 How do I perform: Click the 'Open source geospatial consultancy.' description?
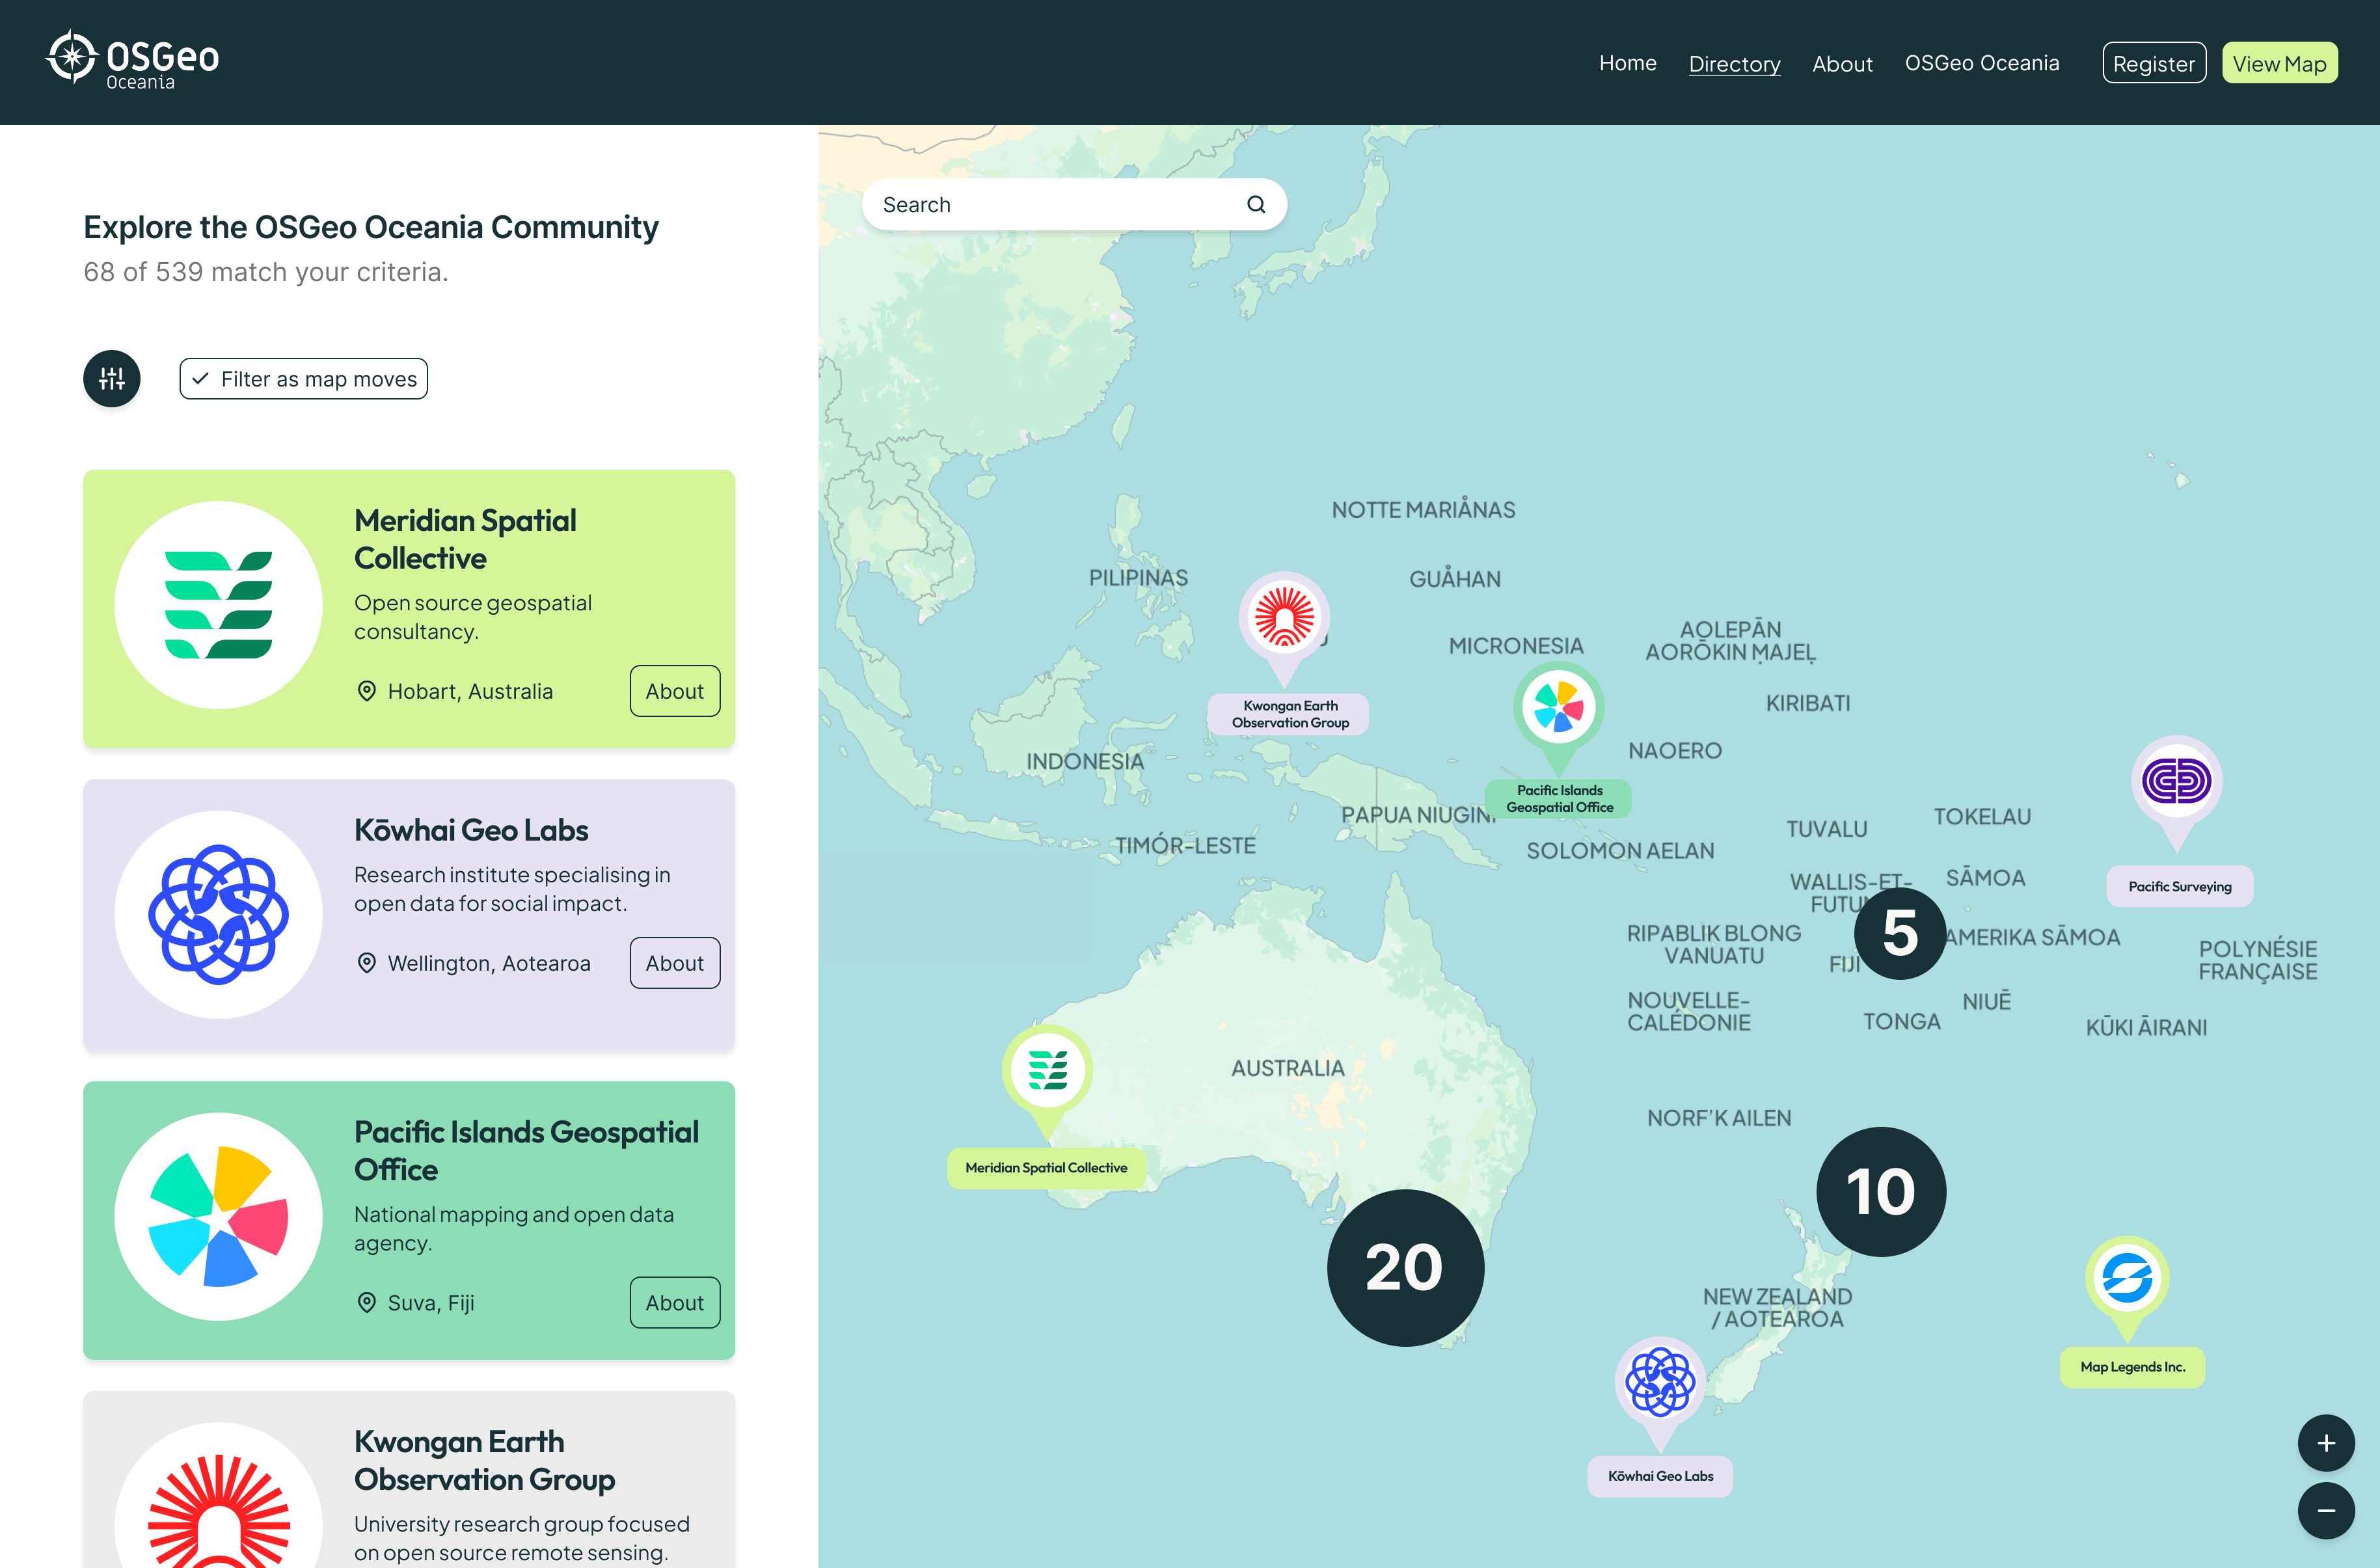[473, 617]
